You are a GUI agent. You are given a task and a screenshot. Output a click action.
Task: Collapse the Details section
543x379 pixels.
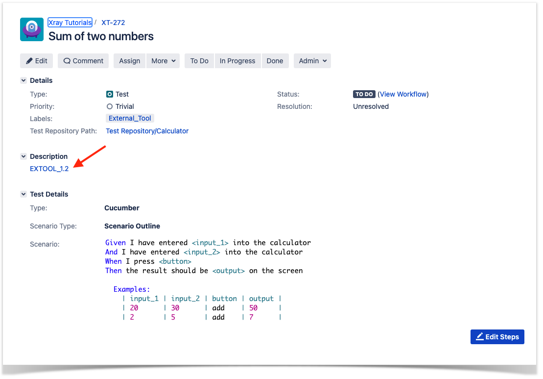(24, 80)
